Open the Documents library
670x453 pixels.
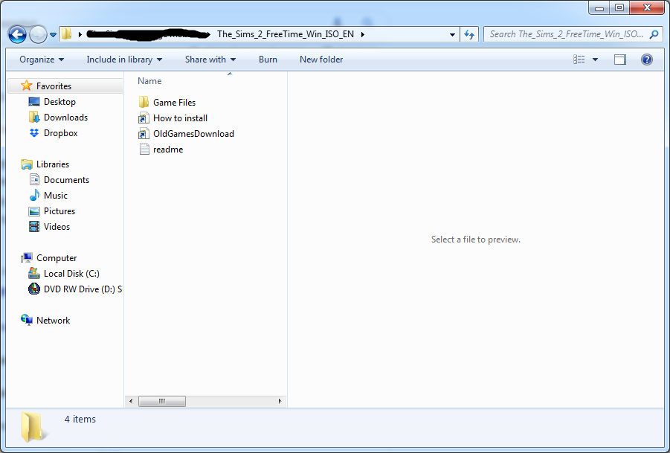pos(59,180)
